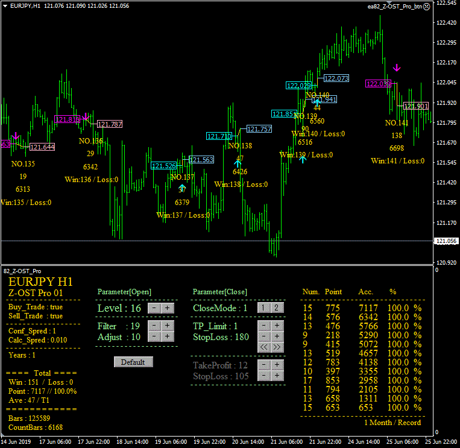Viewport: 460px width, 448px height.
Task: Click the Default button
Action: tap(133, 362)
